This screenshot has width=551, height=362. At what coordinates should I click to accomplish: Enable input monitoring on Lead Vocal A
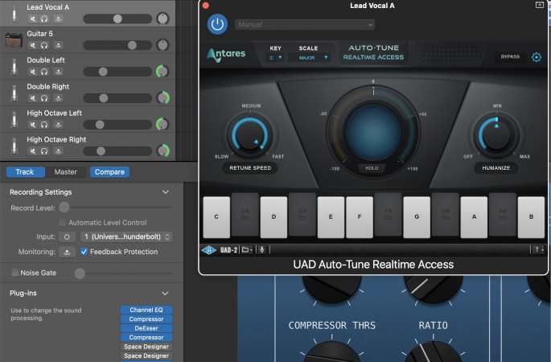point(59,19)
